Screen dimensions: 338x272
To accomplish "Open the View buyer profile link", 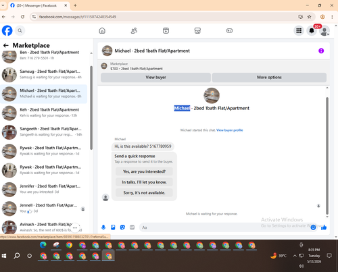I will pyautogui.click(x=230, y=130).
